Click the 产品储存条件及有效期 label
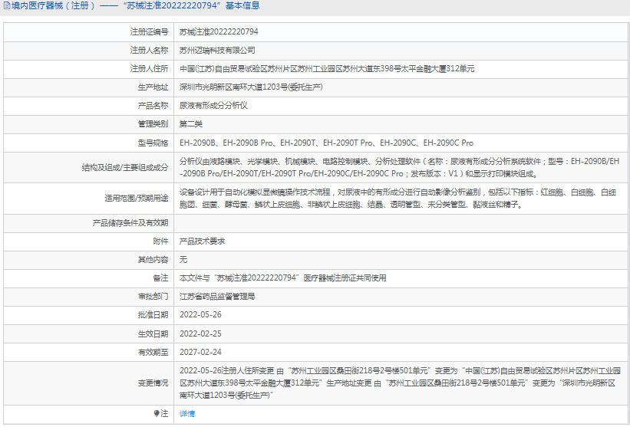Screen dimensions: 630x427 pyautogui.click(x=130, y=223)
